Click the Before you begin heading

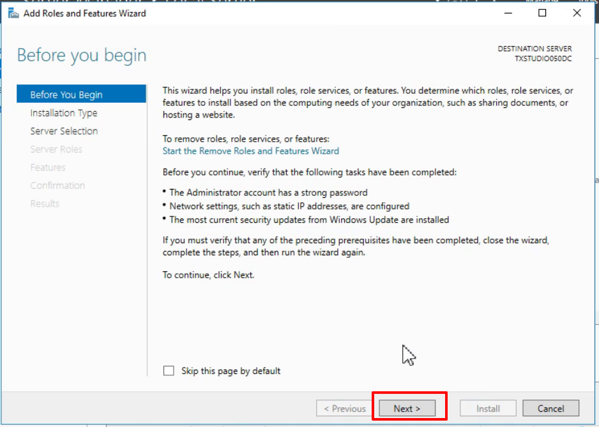tap(82, 55)
